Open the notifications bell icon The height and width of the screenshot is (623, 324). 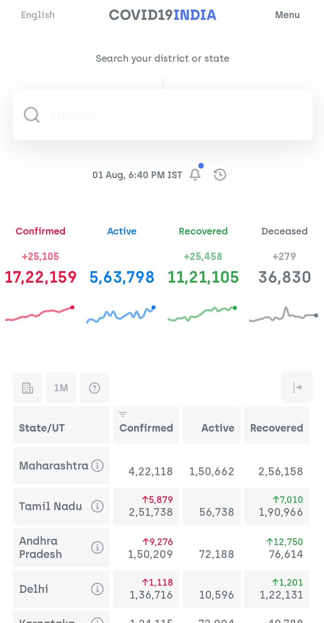(195, 174)
